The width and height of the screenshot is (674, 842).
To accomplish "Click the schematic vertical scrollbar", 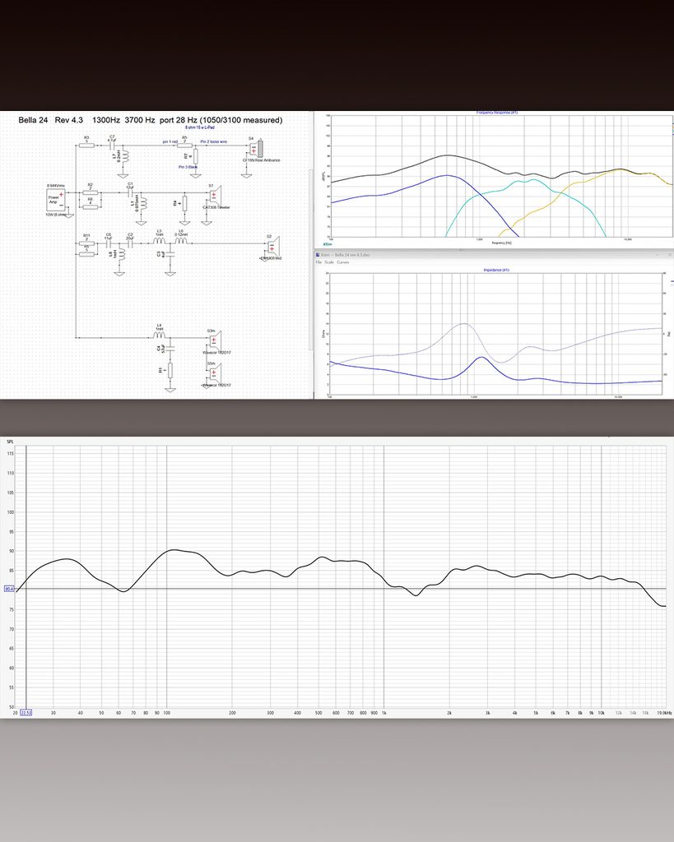I will [x=310, y=257].
